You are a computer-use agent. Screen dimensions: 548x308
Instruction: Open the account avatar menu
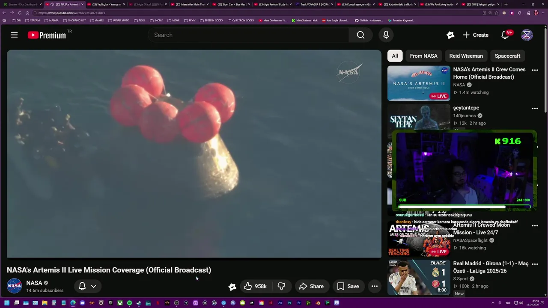[x=527, y=35]
